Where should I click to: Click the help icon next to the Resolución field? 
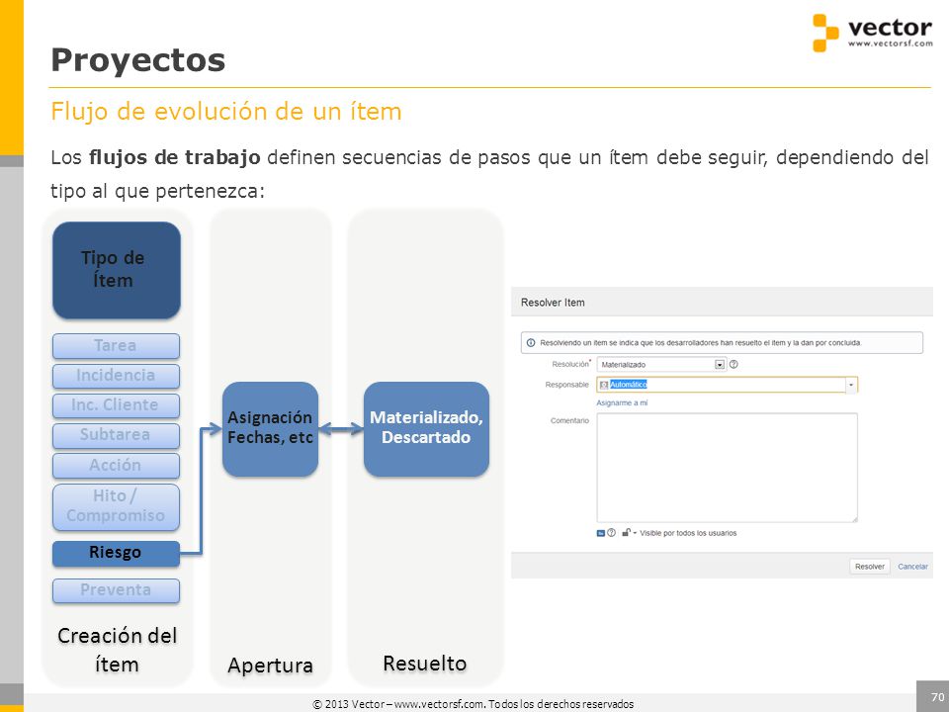click(734, 365)
